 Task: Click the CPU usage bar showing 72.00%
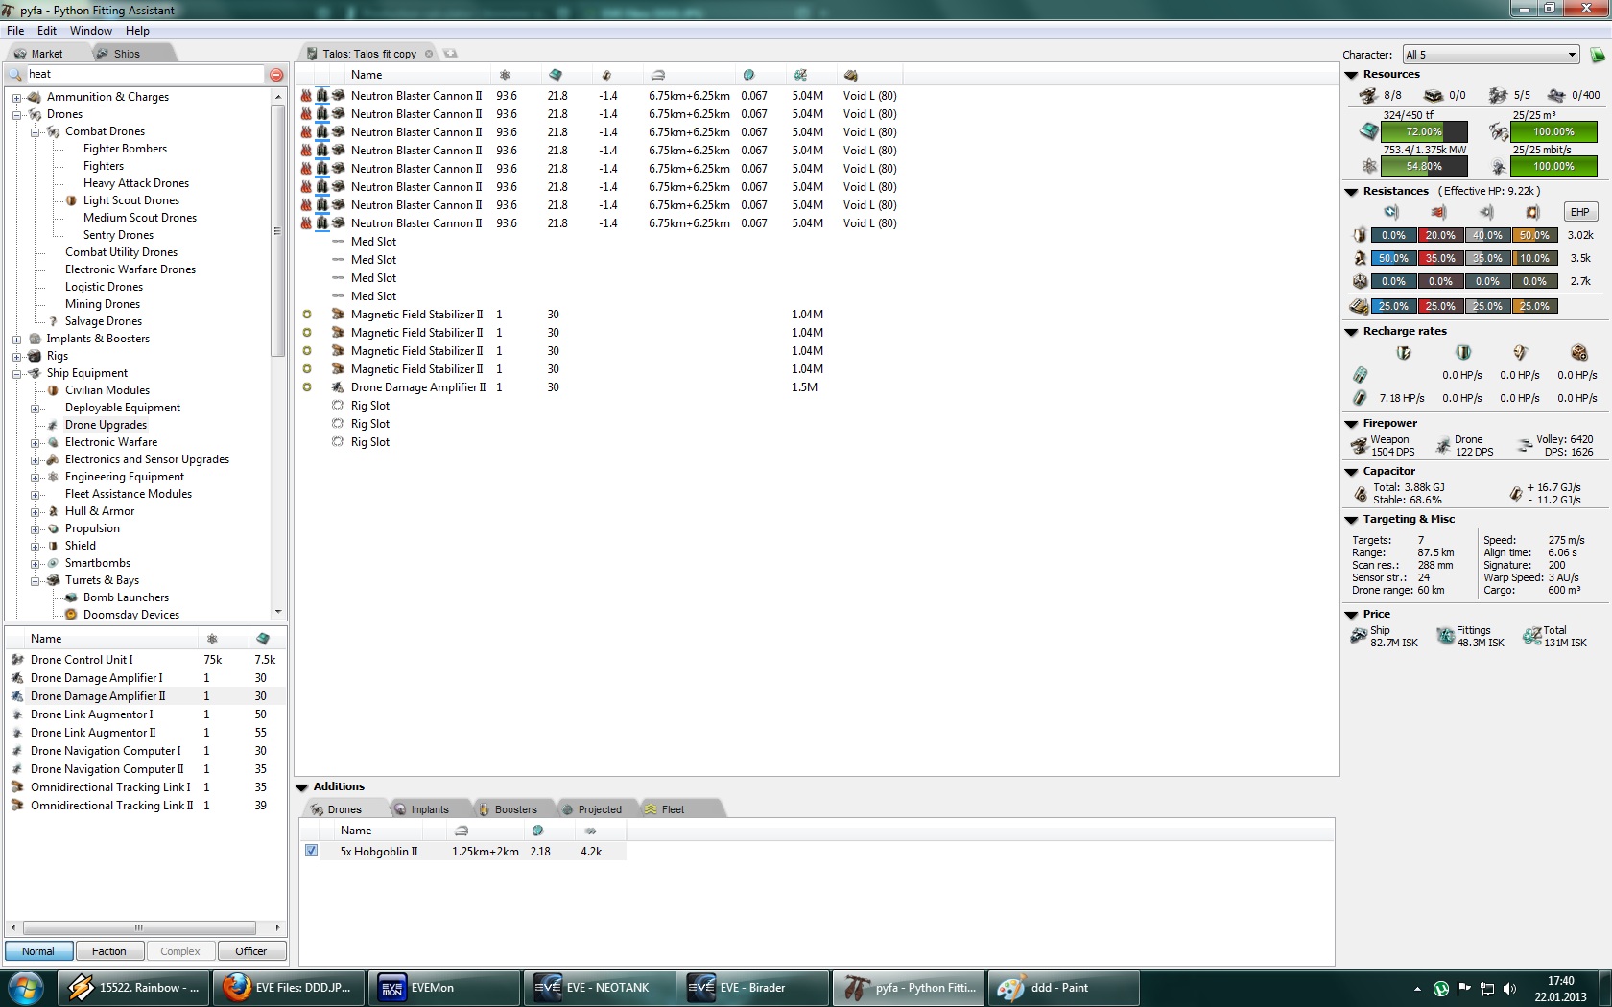pos(1424,131)
